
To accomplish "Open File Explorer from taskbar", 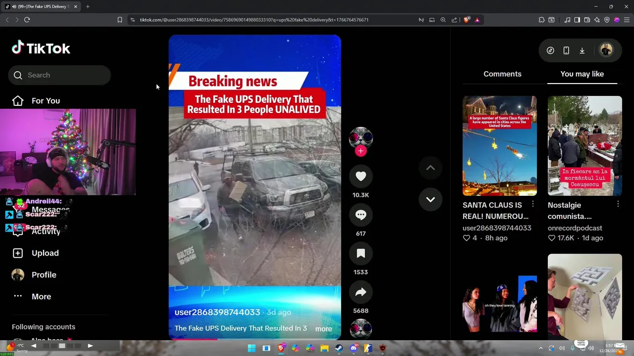I will tap(324, 348).
